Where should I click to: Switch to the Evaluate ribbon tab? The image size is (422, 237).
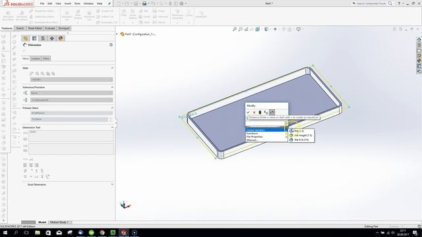pyautogui.click(x=50, y=28)
